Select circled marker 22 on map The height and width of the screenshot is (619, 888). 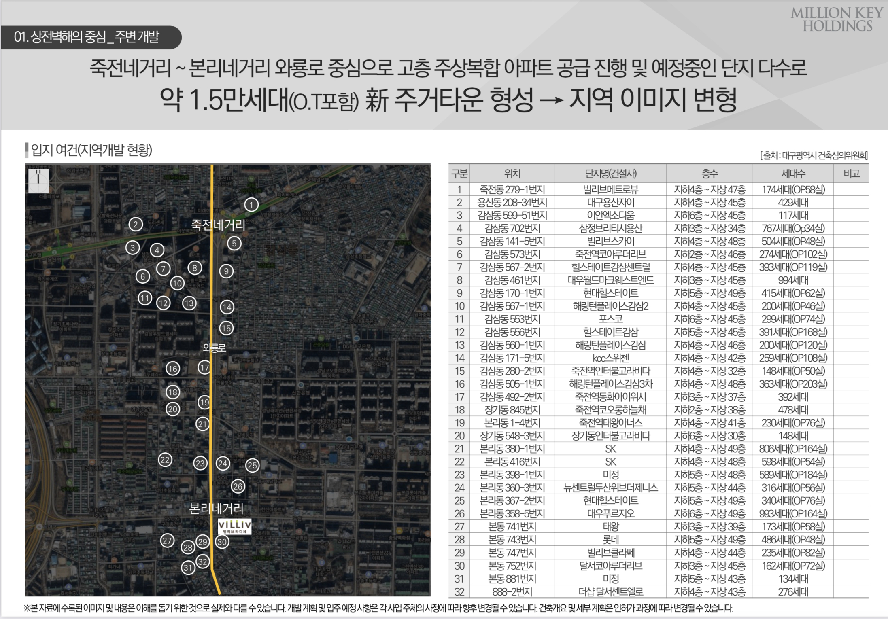click(165, 460)
